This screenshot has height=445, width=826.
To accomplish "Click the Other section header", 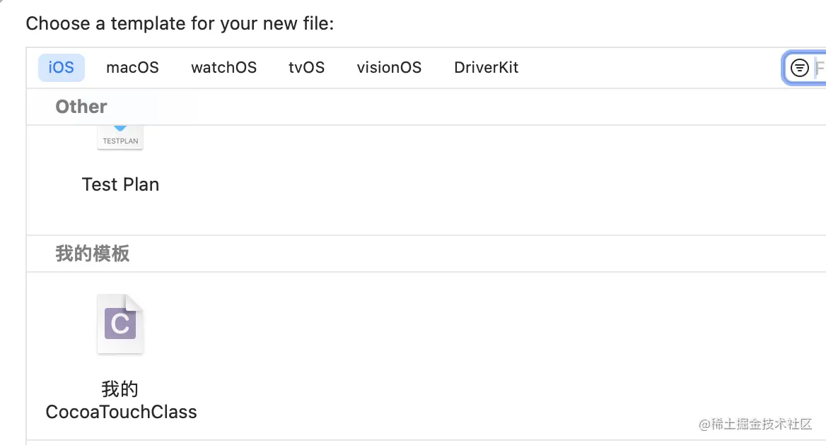I will [x=81, y=107].
